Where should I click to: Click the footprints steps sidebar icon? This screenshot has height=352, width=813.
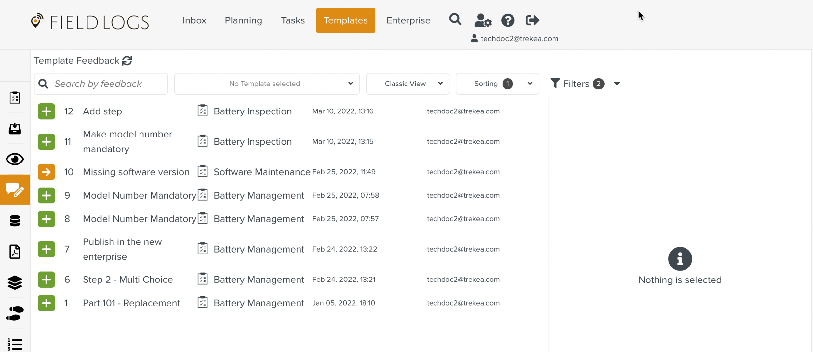(15, 313)
